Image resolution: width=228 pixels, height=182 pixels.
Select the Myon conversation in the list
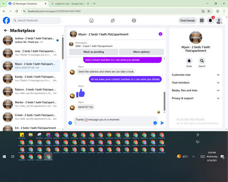(31, 66)
